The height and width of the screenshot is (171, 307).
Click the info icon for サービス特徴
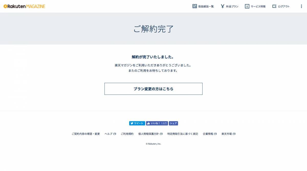pos(247,6)
